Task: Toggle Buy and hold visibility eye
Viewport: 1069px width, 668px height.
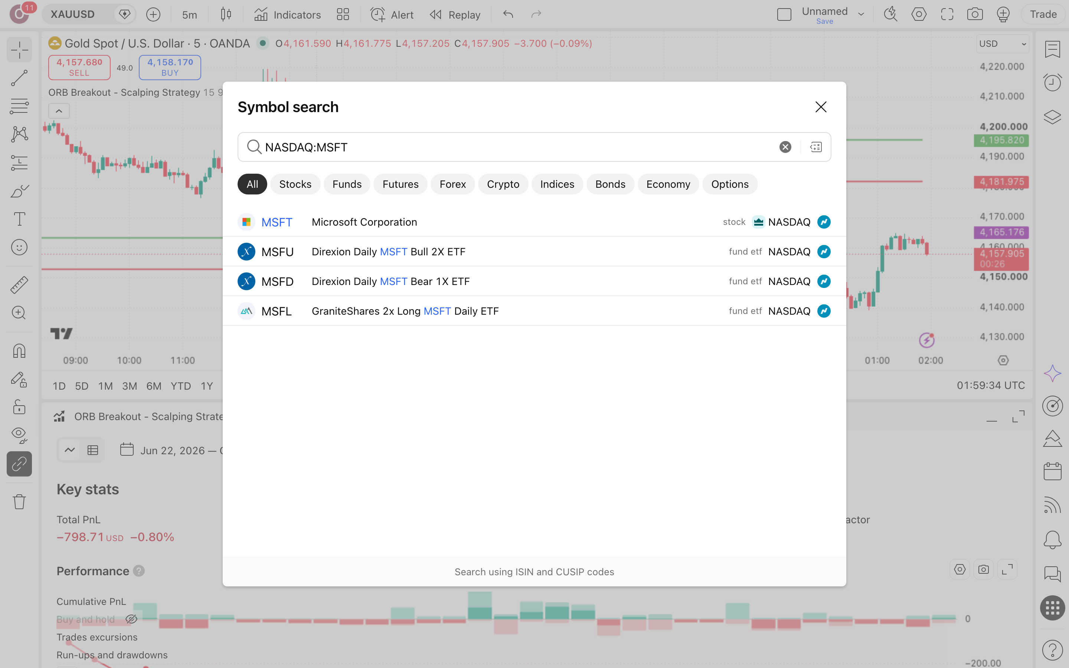Action: 131,619
